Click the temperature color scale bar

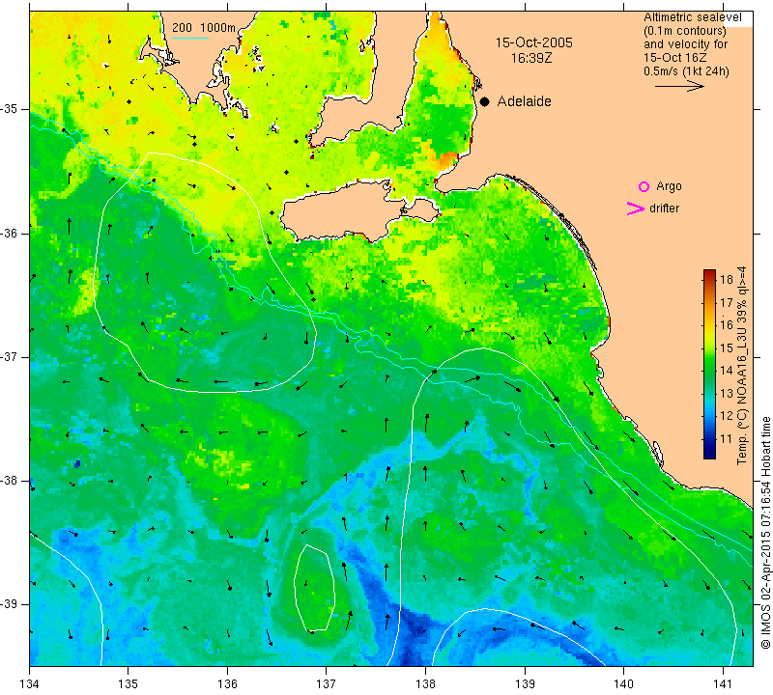709,364
